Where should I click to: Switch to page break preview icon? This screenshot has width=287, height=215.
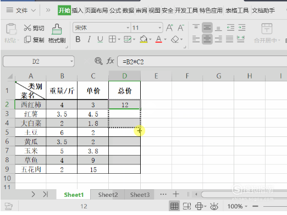[187, 206]
